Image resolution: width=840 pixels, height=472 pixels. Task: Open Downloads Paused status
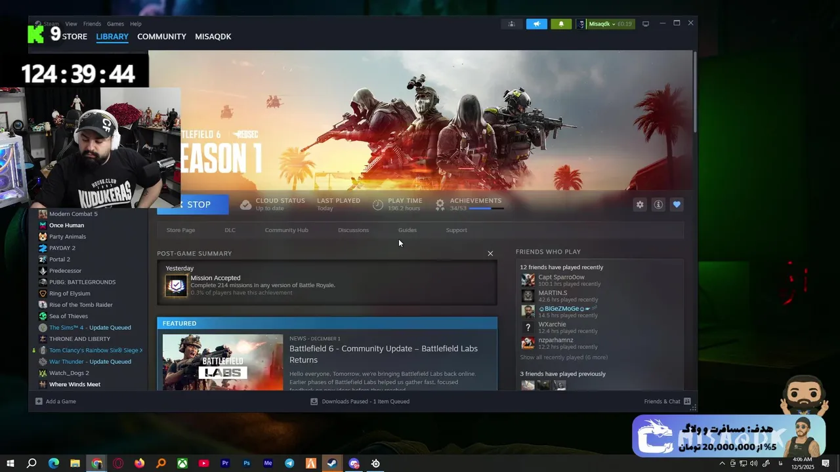pyautogui.click(x=360, y=401)
